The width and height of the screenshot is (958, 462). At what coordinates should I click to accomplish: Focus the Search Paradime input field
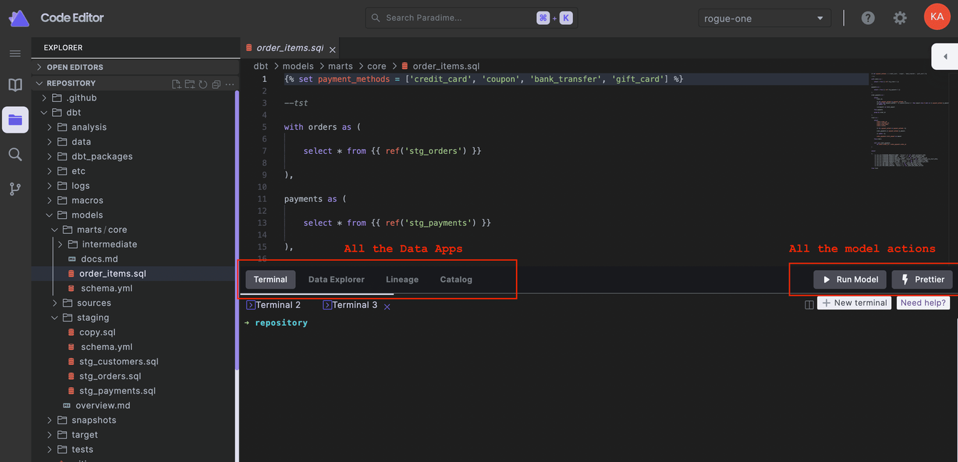point(471,18)
